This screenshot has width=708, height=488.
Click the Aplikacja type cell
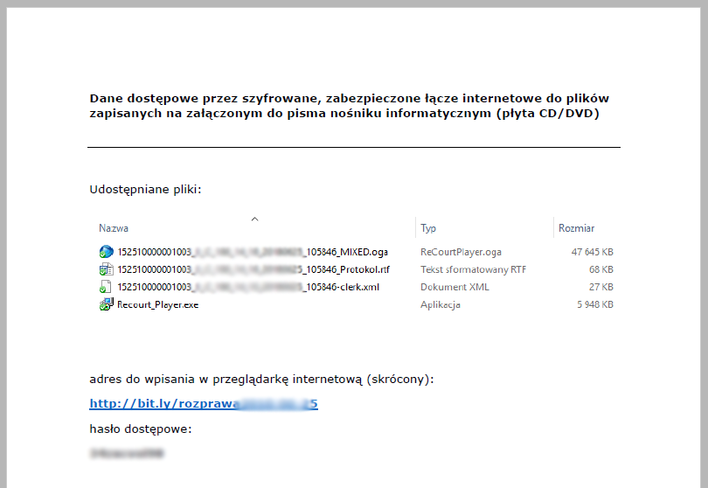click(441, 304)
